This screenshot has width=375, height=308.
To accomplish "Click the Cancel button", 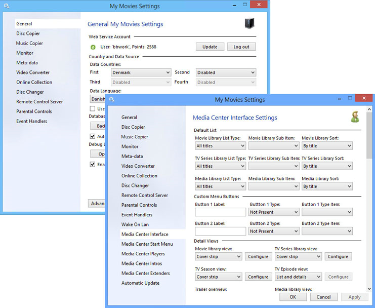I will pos(323,297).
